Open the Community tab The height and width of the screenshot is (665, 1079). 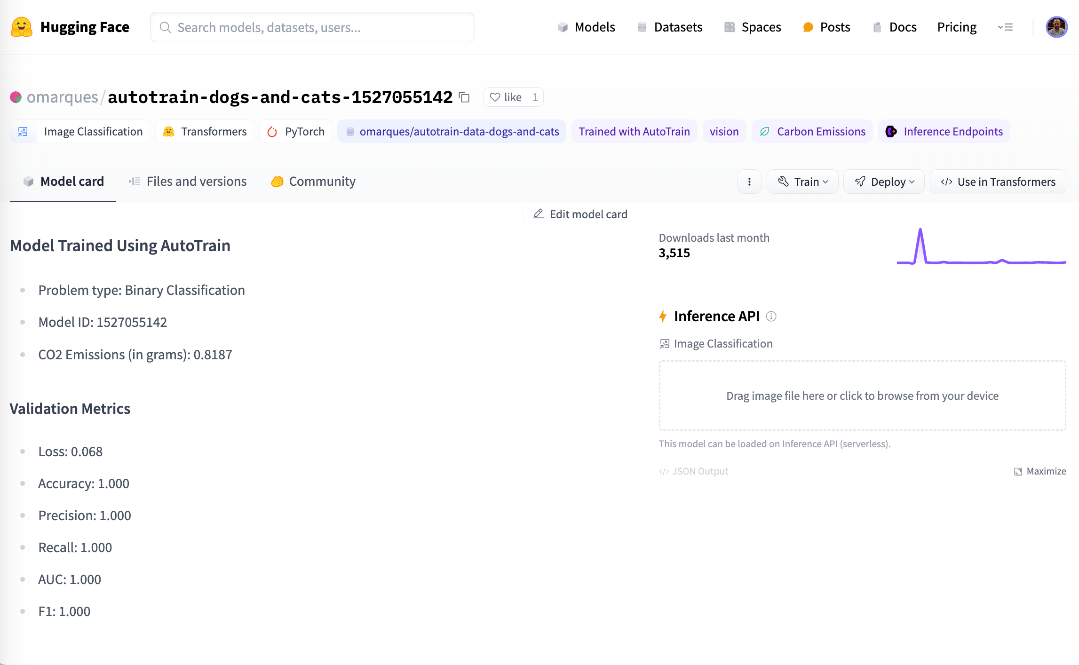[x=313, y=182]
